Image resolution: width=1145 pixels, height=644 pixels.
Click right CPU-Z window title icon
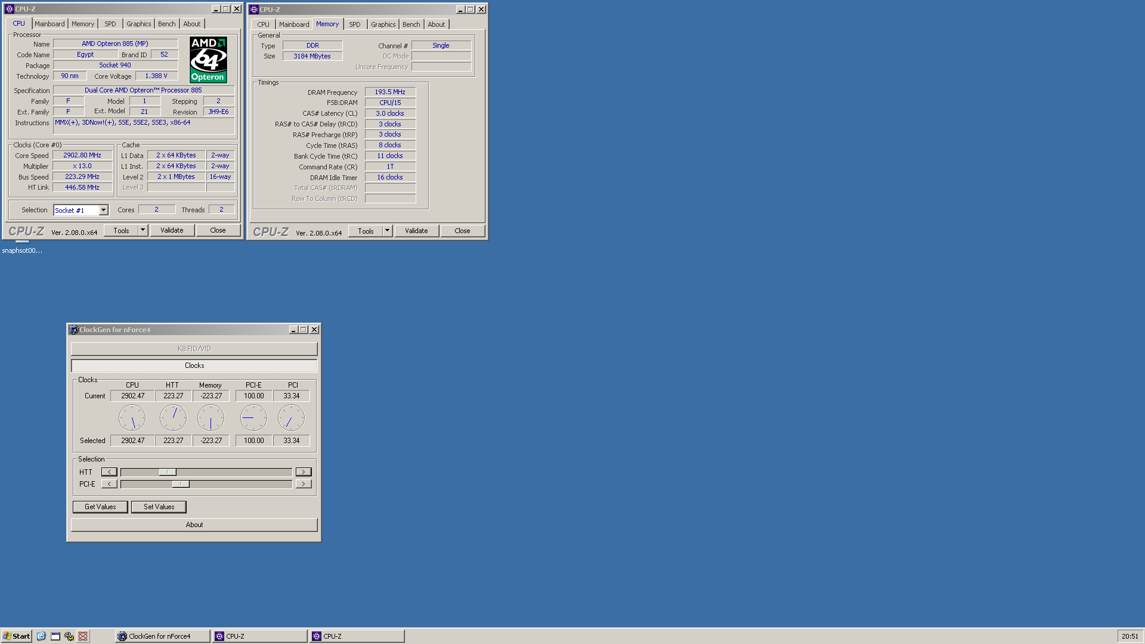click(254, 10)
